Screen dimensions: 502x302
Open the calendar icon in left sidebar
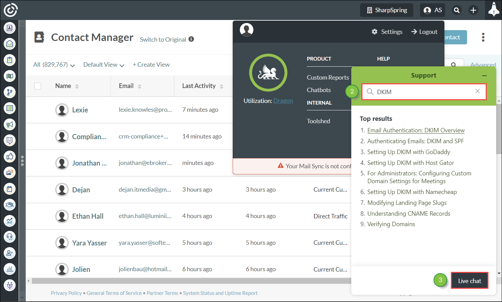[x=10, y=189]
